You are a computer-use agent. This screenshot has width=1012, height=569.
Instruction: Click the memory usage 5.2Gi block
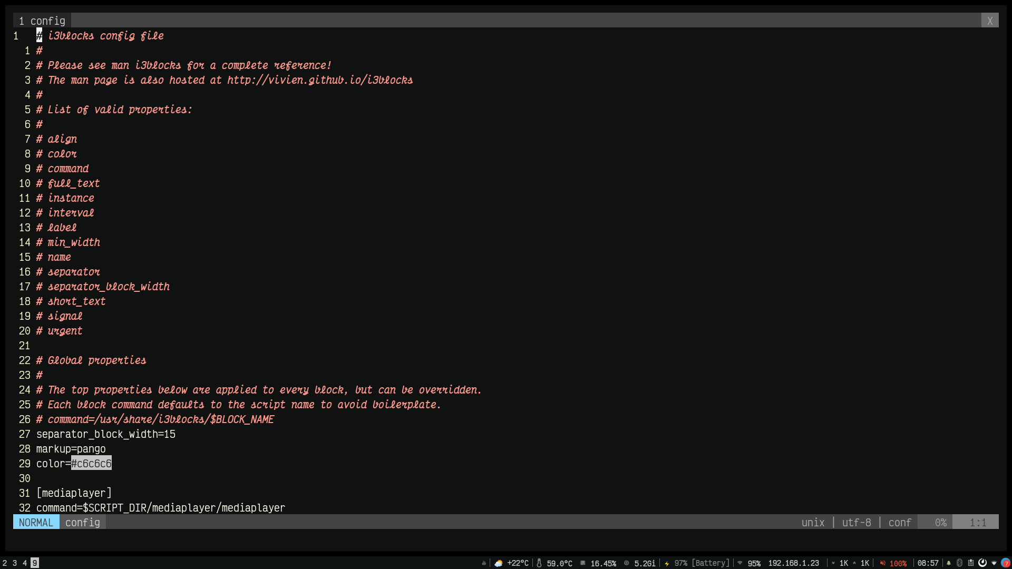pyautogui.click(x=644, y=563)
